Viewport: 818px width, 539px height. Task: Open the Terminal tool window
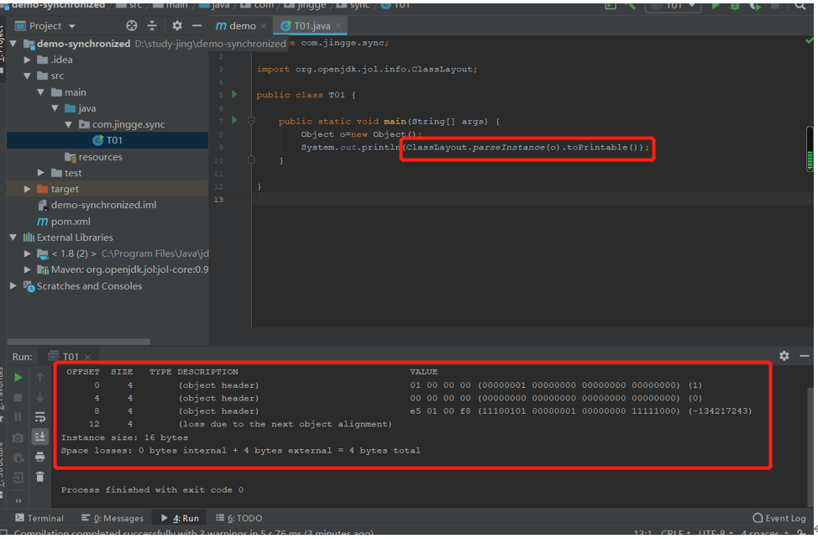pyautogui.click(x=39, y=518)
